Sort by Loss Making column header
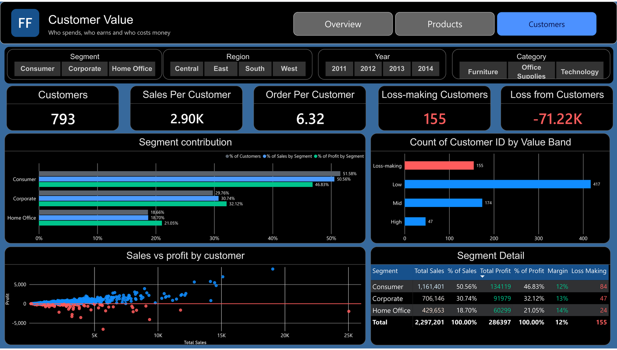617x350 pixels. pos(589,271)
